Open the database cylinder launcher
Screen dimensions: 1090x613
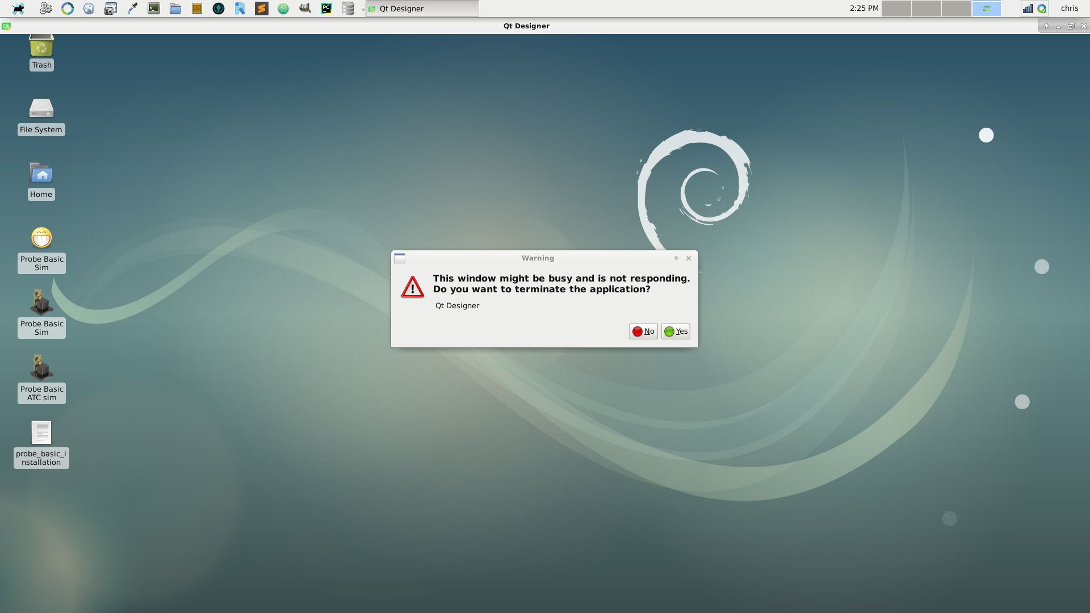[348, 9]
